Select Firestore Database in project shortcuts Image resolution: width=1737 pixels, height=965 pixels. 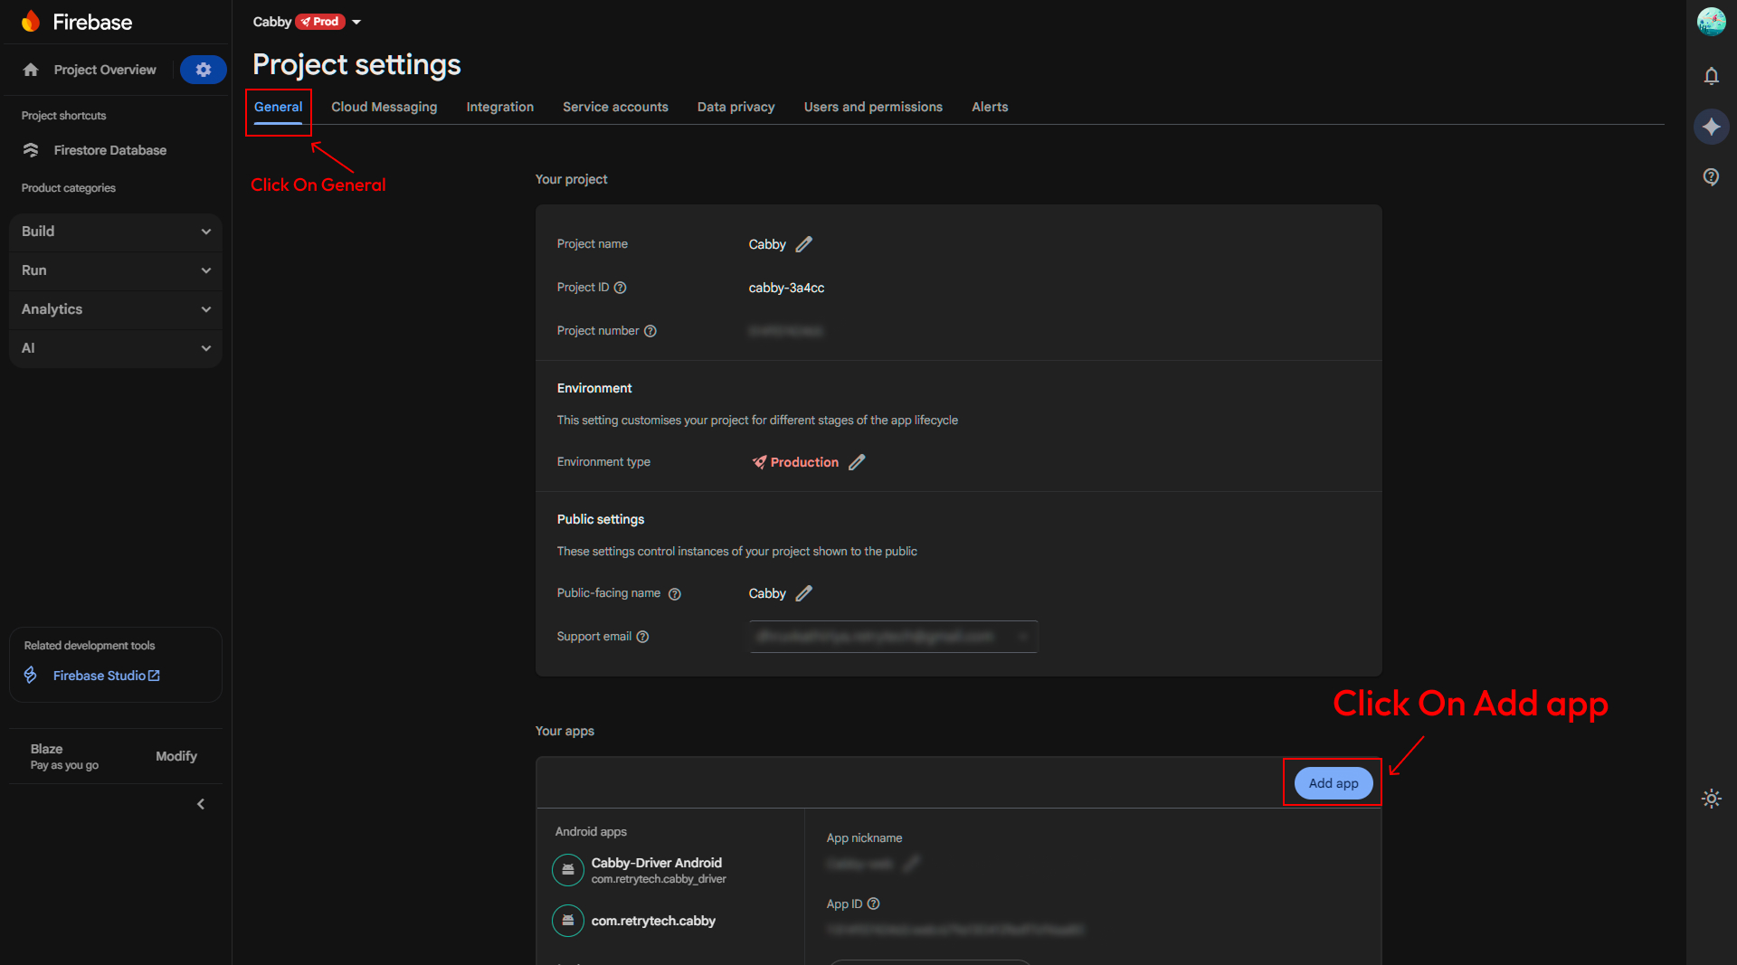(110, 150)
